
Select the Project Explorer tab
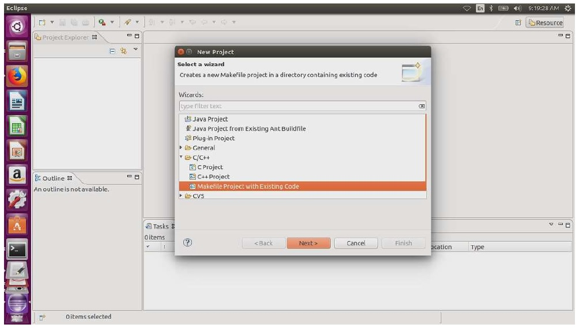tap(65, 37)
